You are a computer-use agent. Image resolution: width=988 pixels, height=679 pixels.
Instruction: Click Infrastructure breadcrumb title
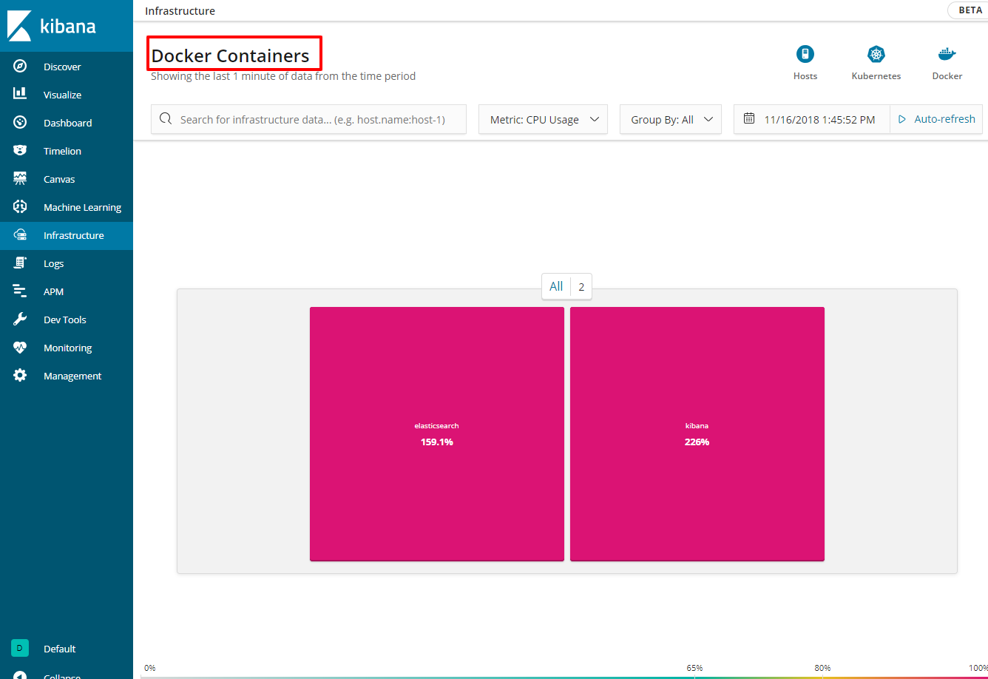pos(180,11)
